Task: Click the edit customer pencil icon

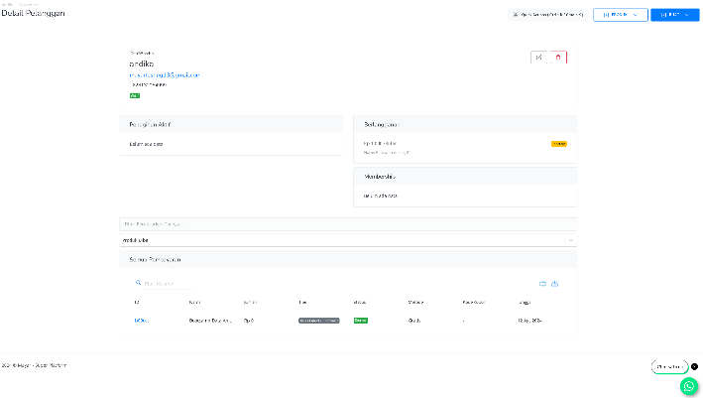Action: [x=539, y=58]
